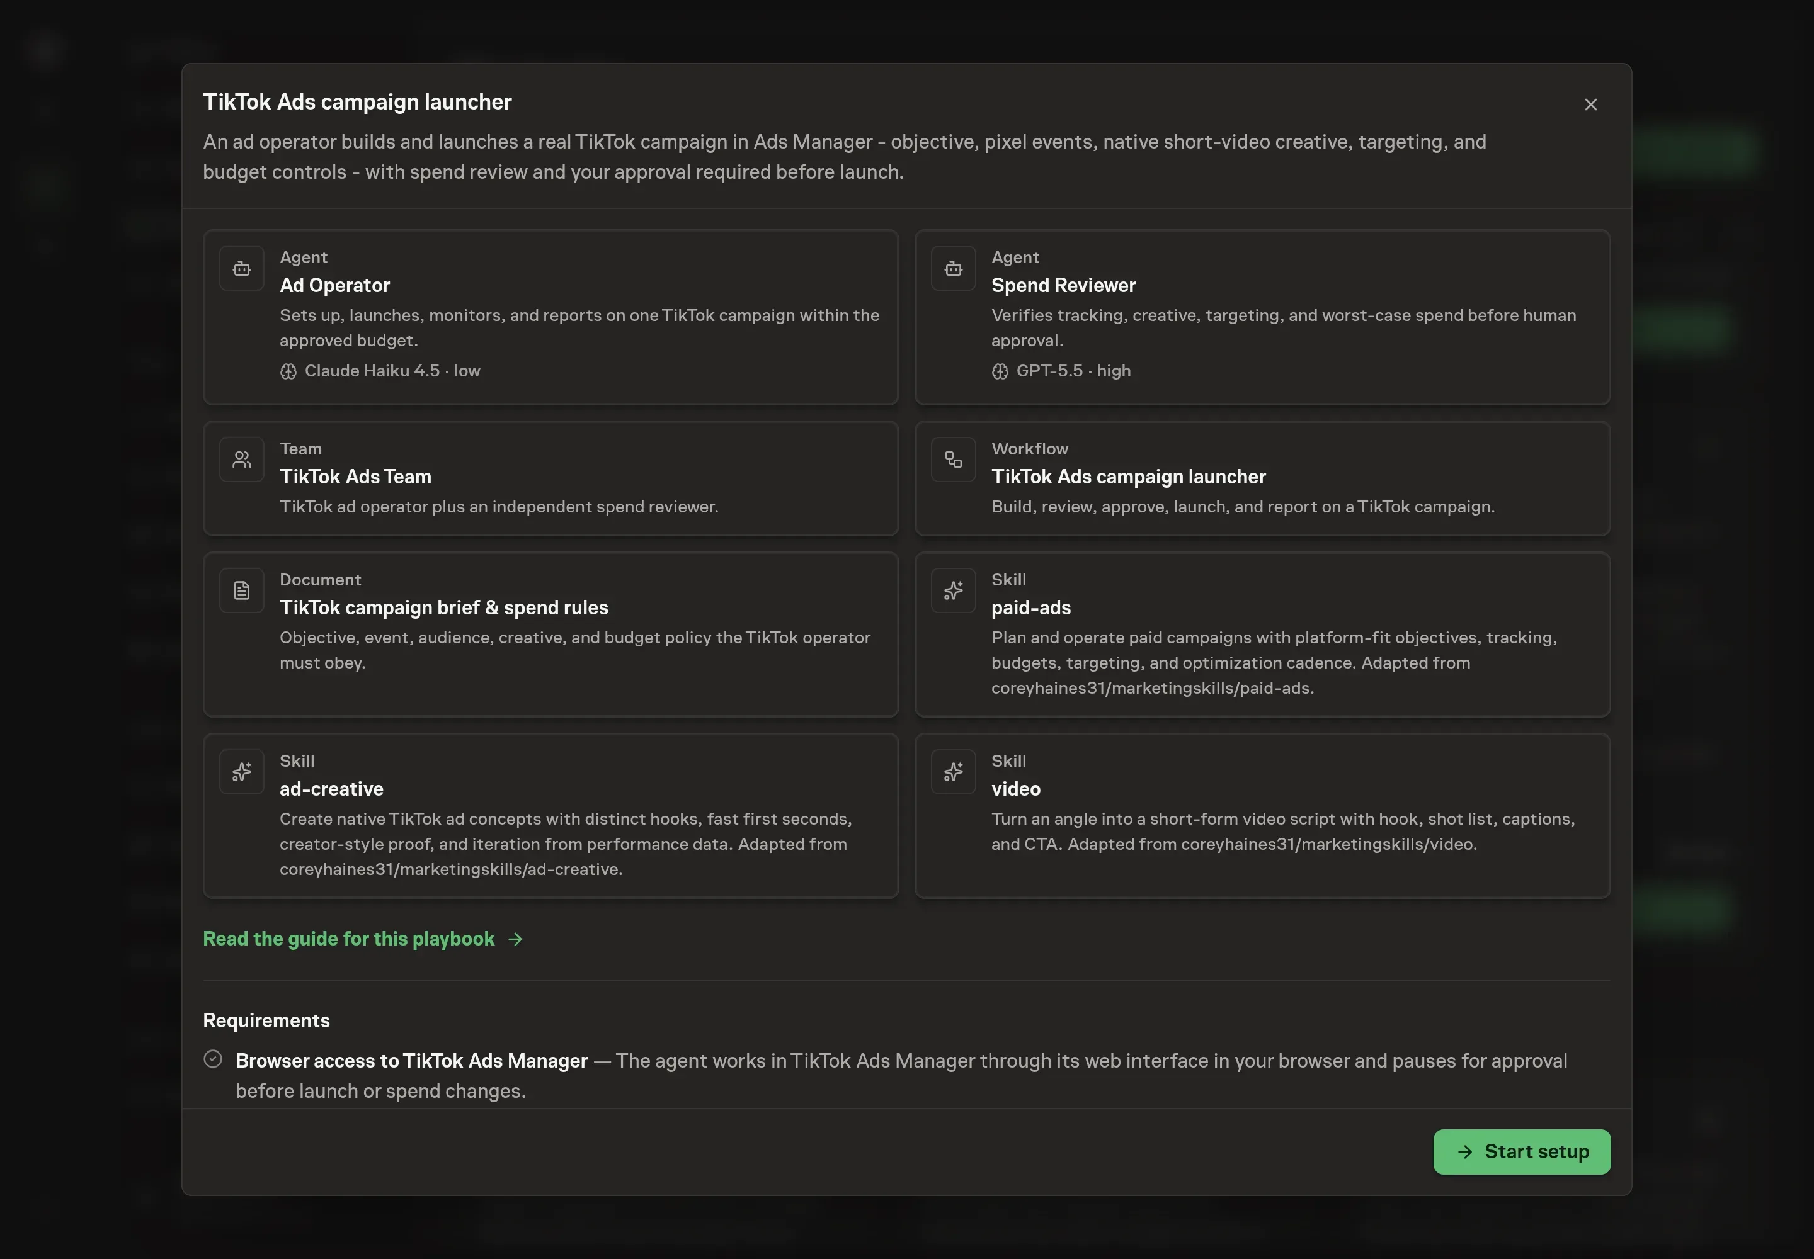
Task: Click the Ad Operator agent robot icon
Action: point(241,269)
